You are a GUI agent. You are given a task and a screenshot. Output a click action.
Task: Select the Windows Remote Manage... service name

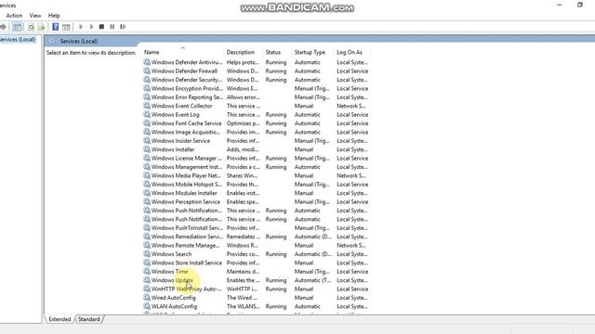185,245
